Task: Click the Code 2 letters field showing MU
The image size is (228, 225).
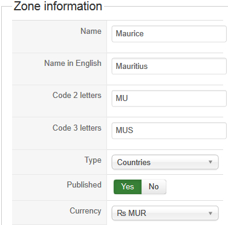Action: pos(169,98)
